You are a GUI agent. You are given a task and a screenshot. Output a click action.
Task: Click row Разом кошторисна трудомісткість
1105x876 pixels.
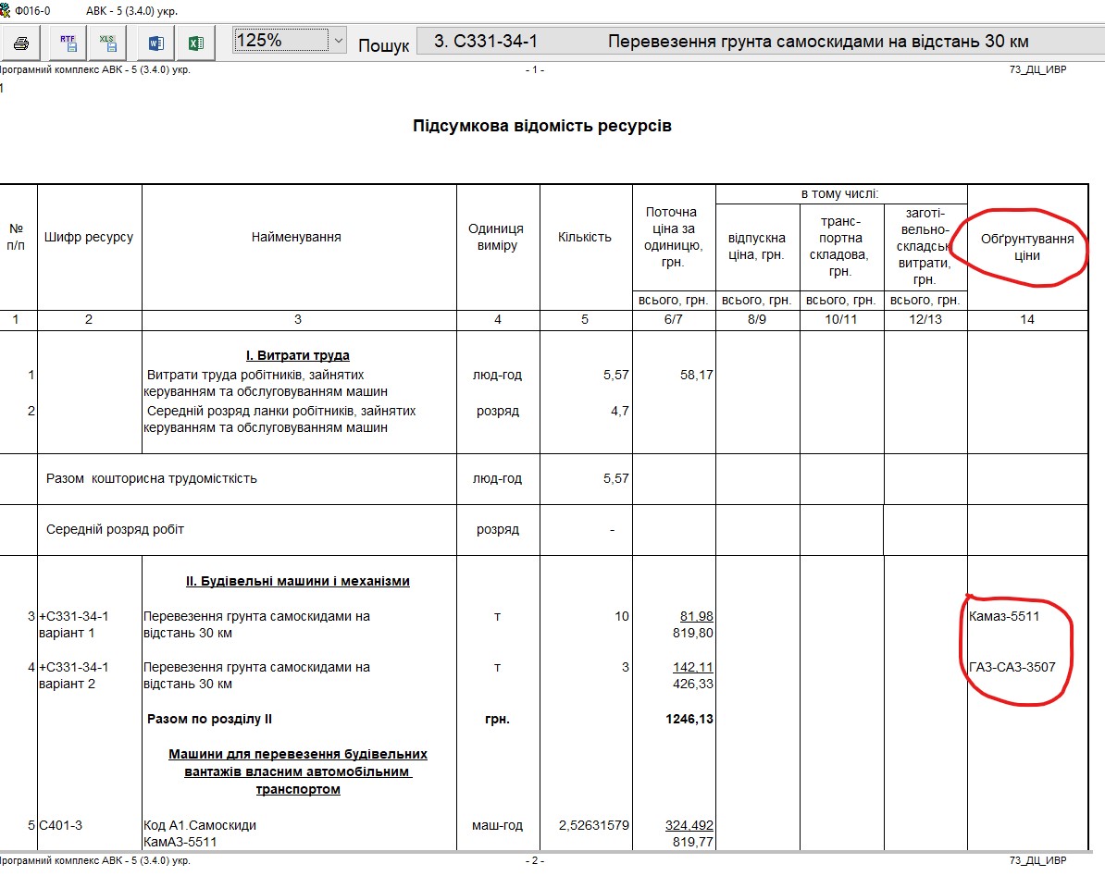click(152, 479)
